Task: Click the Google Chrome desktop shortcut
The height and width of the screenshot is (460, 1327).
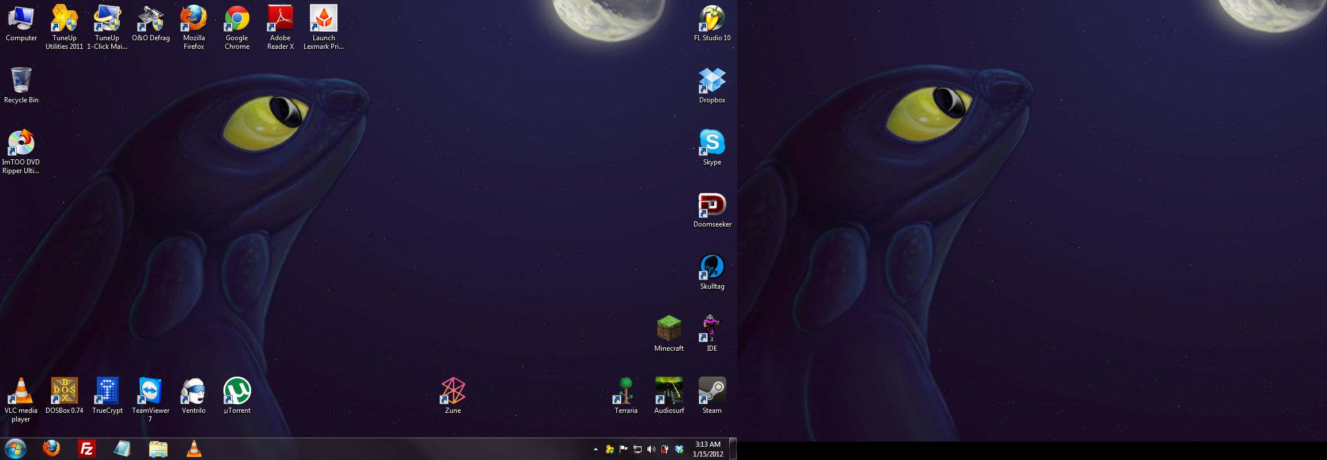Action: point(237,19)
